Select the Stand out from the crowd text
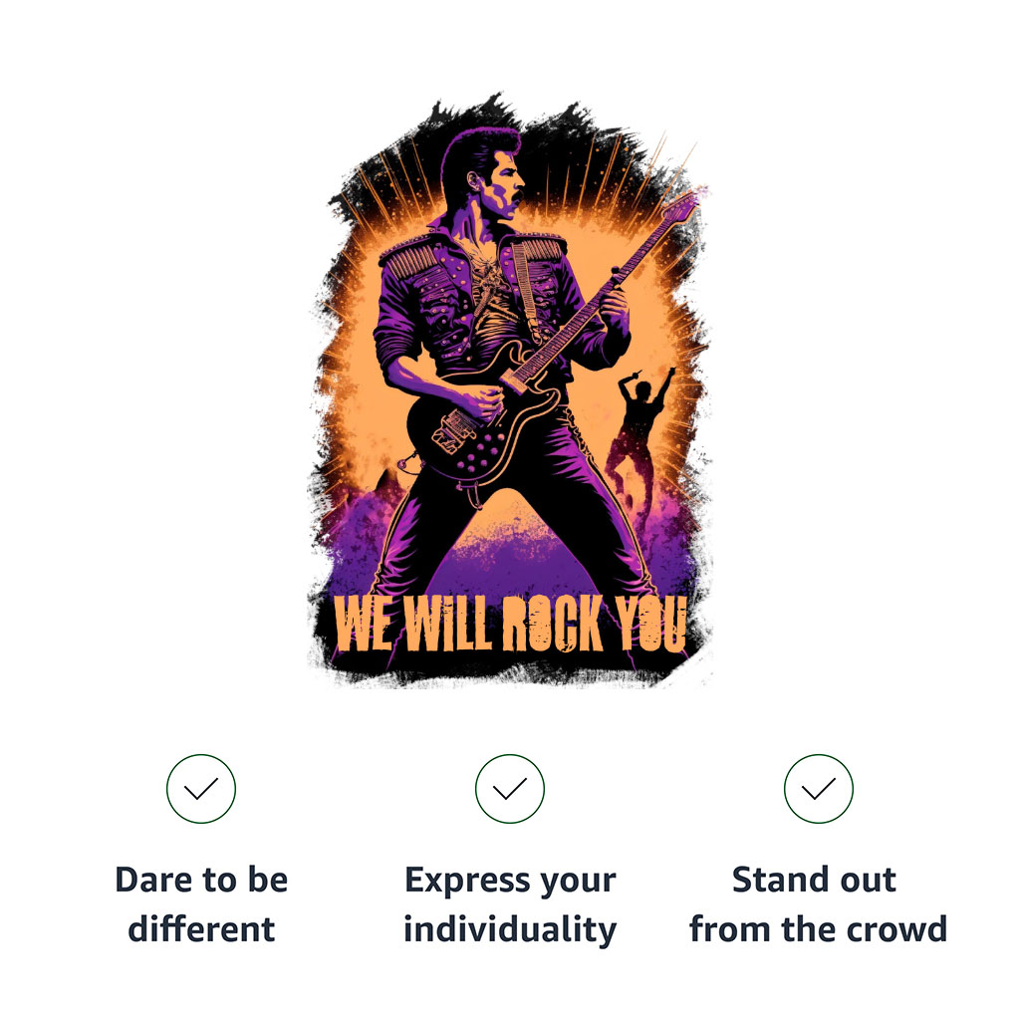The height and width of the screenshot is (1020, 1020). click(x=819, y=904)
